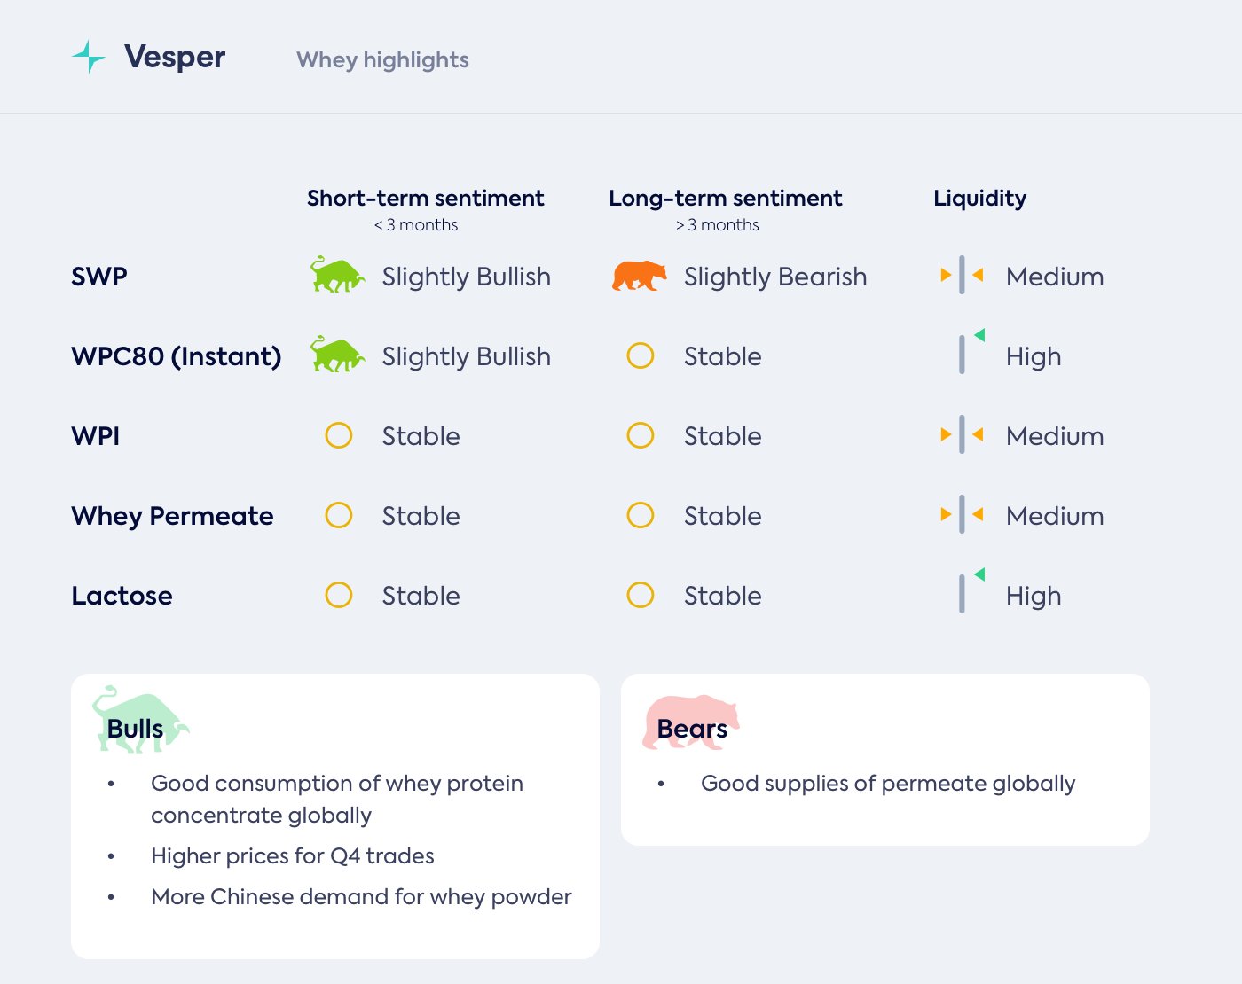The width and height of the screenshot is (1242, 984).
Task: Click the WPI short-term stable circle icon
Action: click(x=339, y=435)
